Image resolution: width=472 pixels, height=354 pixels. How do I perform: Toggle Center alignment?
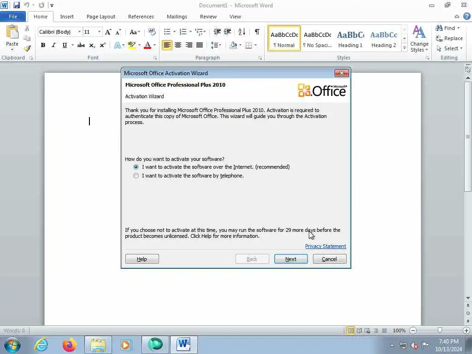178,45
